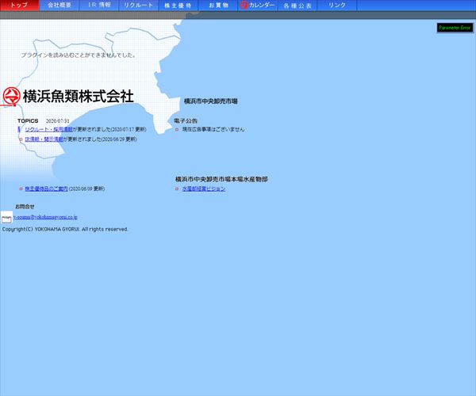The width and height of the screenshot is (476, 396).
Task: Click the お問合せ heading
Action: [x=25, y=207]
